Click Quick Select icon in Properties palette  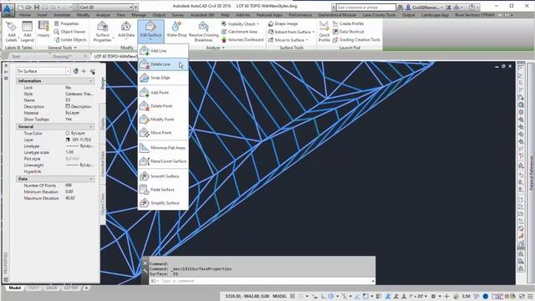pyautogui.click(x=93, y=71)
